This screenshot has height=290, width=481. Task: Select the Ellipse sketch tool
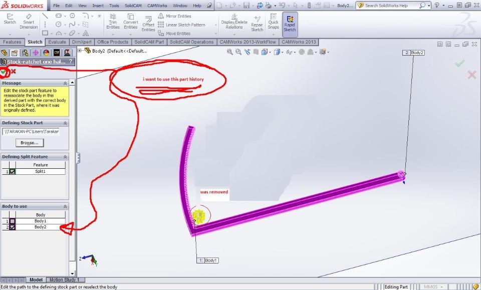point(72,33)
